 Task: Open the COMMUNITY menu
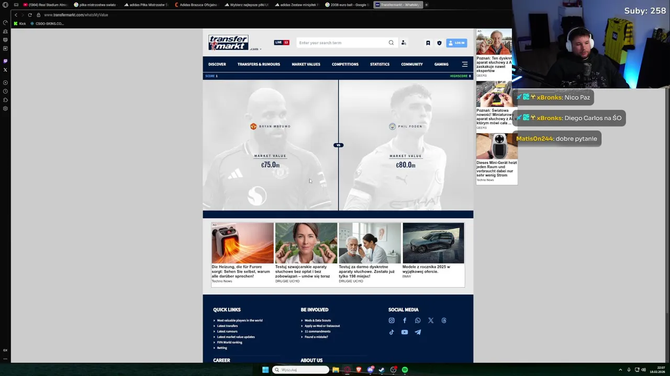click(x=412, y=64)
